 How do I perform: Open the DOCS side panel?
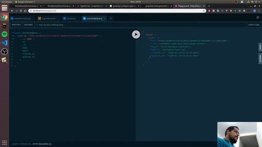click(x=260, y=47)
